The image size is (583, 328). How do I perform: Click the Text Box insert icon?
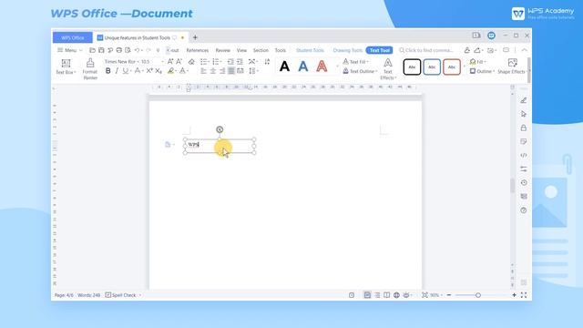click(66, 63)
